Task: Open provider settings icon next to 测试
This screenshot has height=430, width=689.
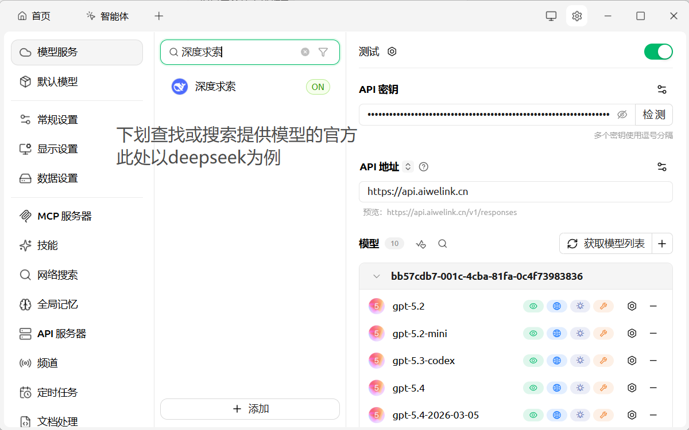Action: [392, 52]
